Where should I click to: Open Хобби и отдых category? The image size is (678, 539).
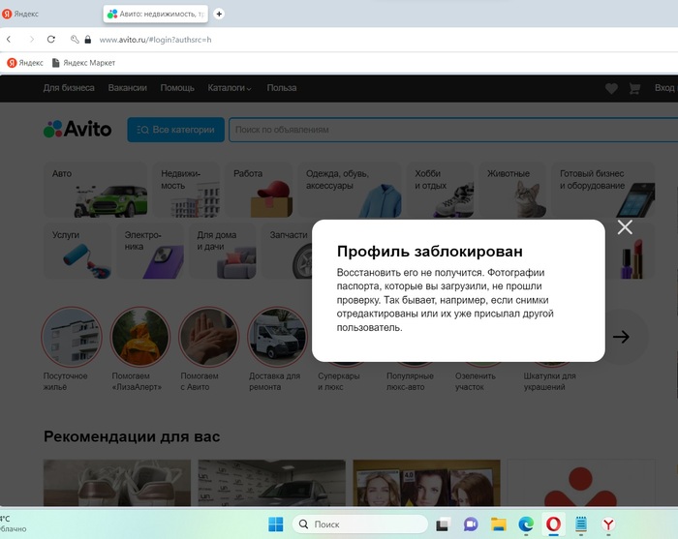(440, 190)
